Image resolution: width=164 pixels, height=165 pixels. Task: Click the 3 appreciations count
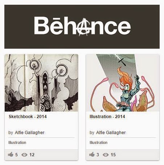[x=98, y=155]
